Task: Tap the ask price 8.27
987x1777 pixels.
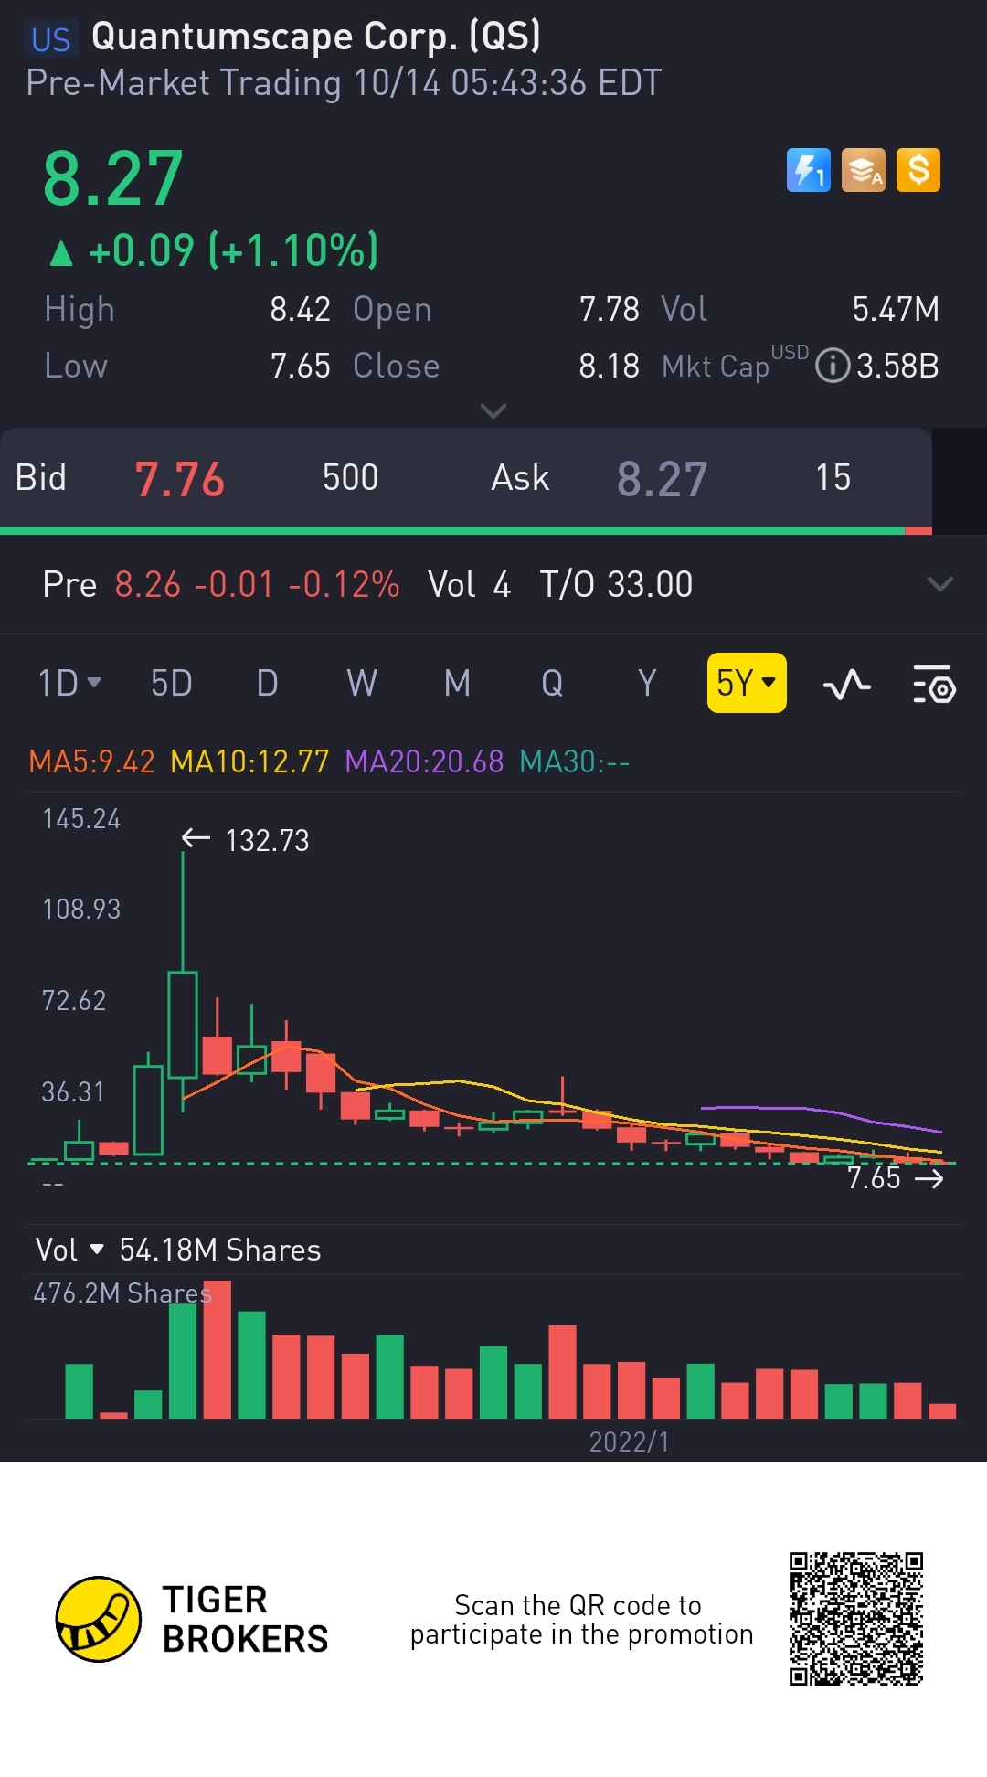Action: pos(663,479)
